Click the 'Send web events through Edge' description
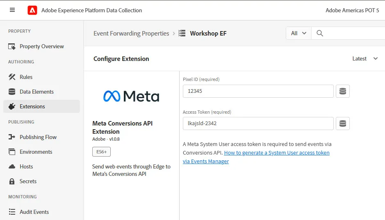 click(x=131, y=170)
